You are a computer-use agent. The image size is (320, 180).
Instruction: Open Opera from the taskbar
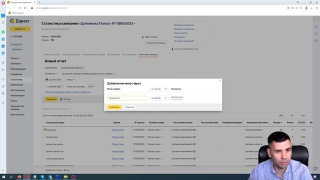[27, 176]
